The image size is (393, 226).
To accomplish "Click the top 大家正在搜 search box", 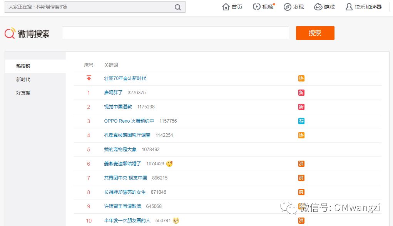I will pyautogui.click(x=95, y=7).
